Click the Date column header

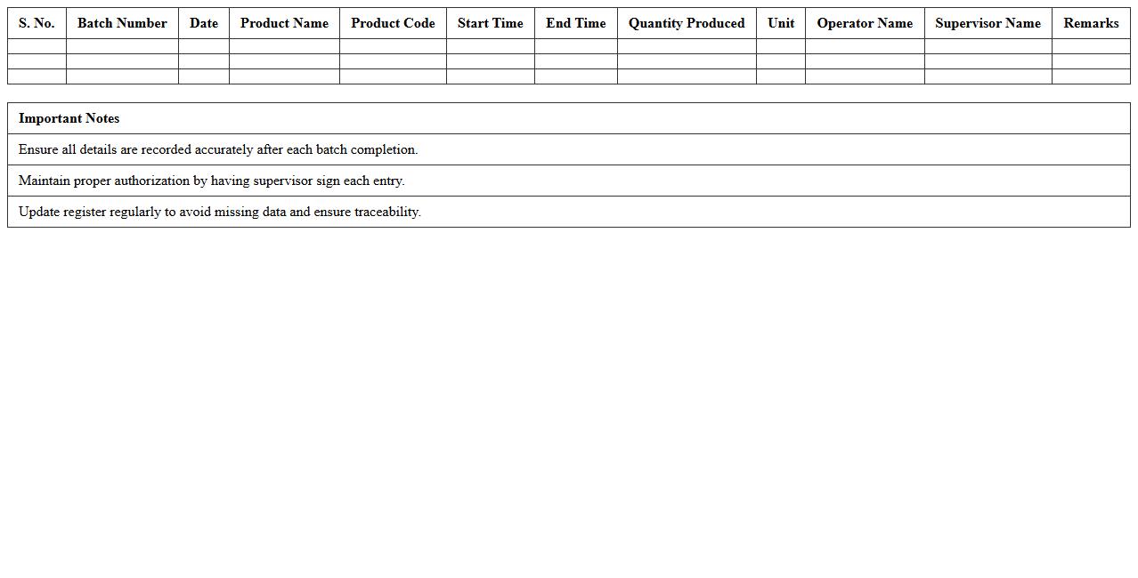pos(204,23)
